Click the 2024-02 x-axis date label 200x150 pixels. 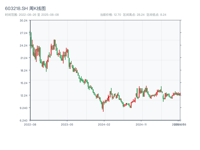[x=104, y=124]
